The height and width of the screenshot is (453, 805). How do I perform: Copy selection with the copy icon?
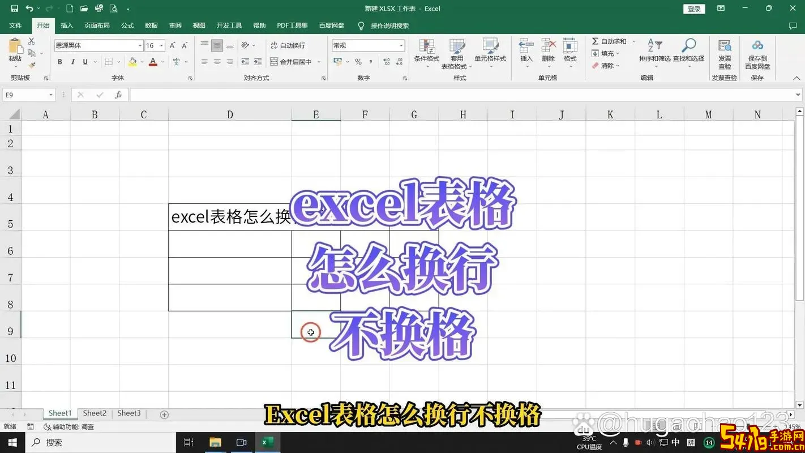click(x=31, y=53)
